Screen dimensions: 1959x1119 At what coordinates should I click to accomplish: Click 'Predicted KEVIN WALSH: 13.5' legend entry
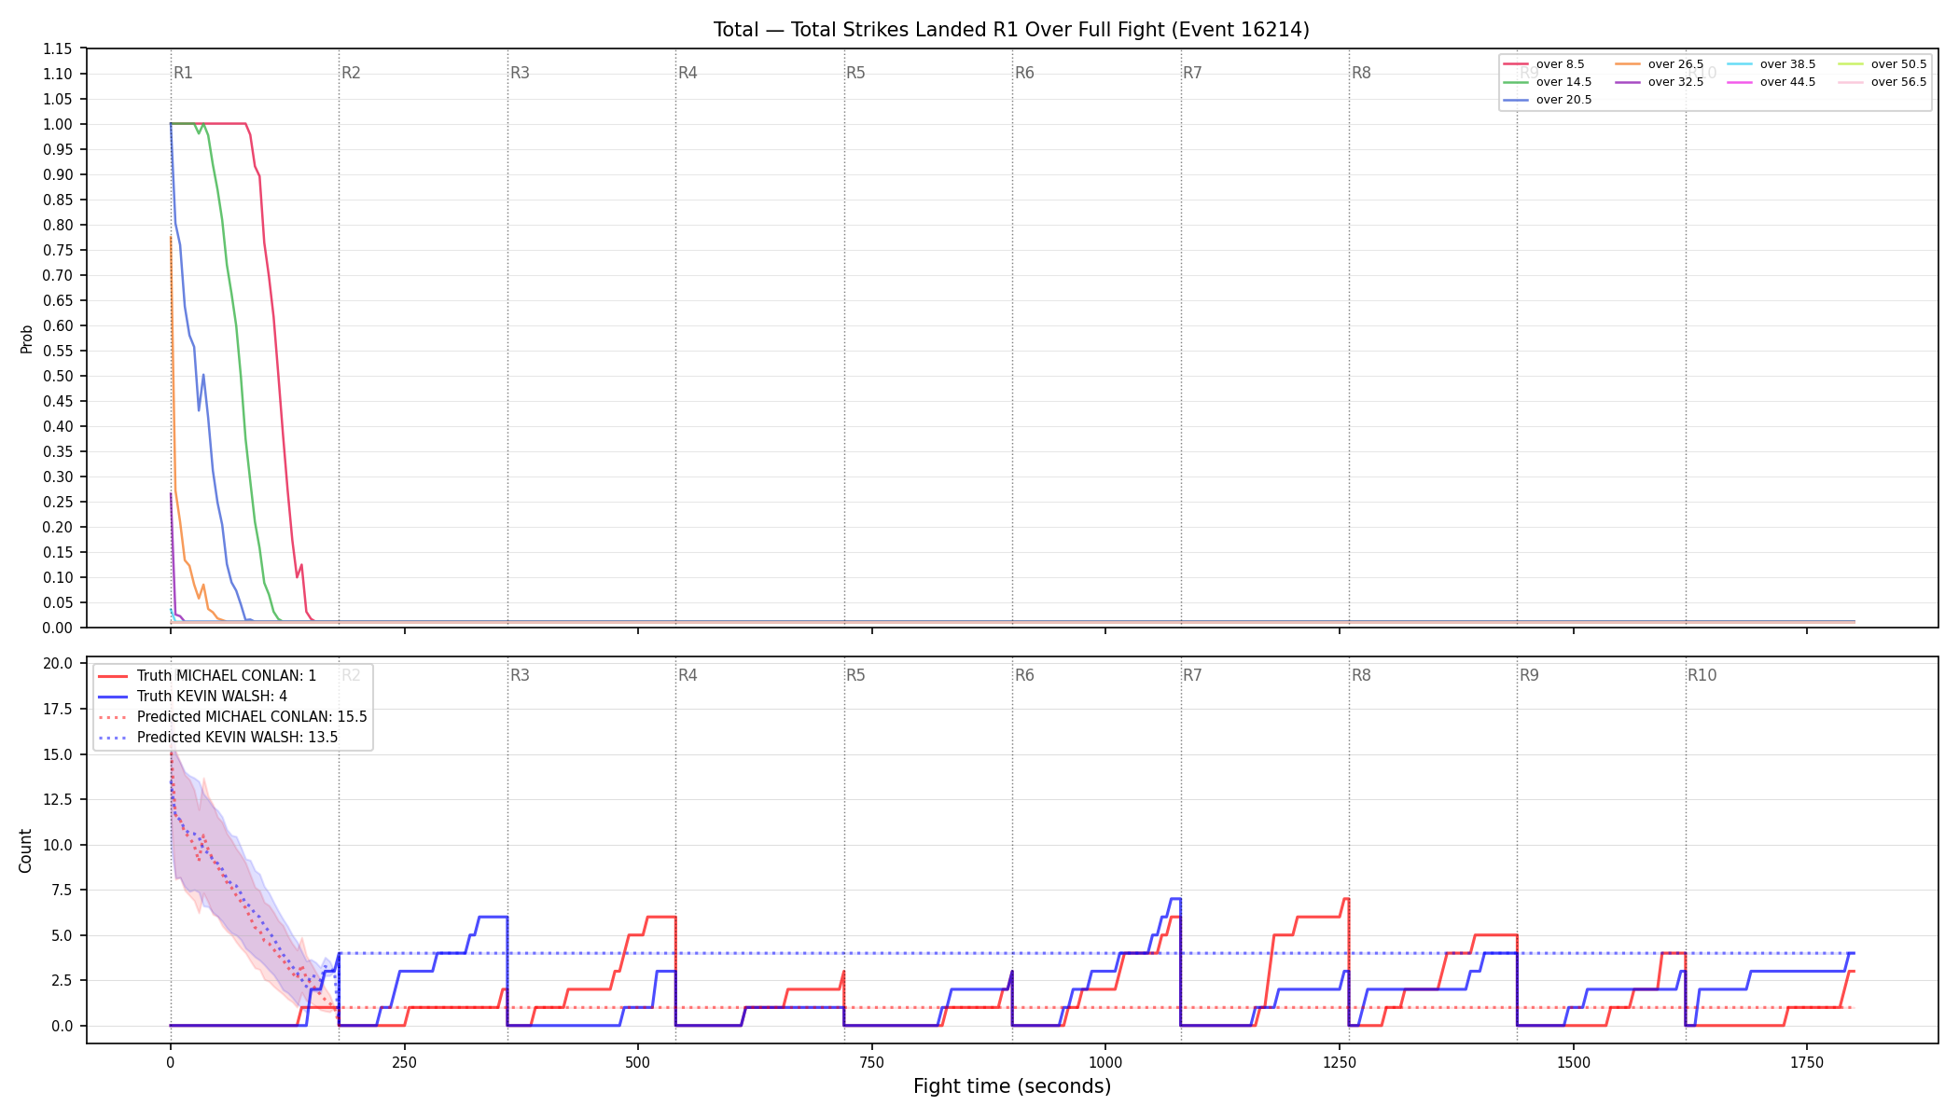(218, 738)
